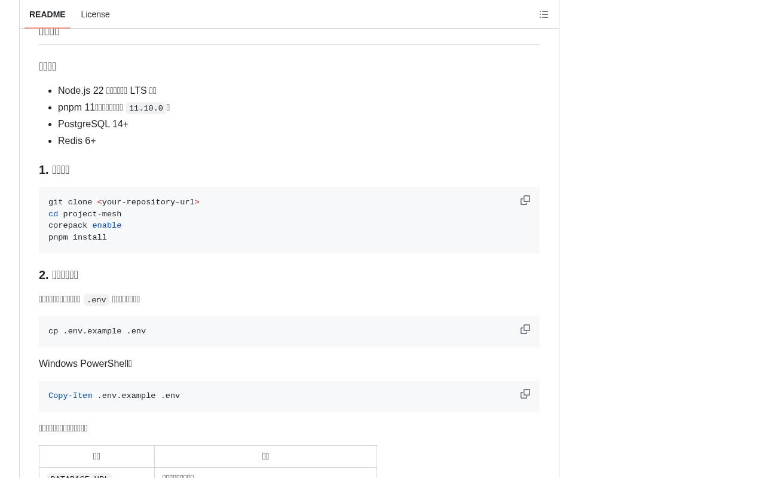Click the pnpm install code line
The width and height of the screenshot is (765, 478).
(78, 237)
